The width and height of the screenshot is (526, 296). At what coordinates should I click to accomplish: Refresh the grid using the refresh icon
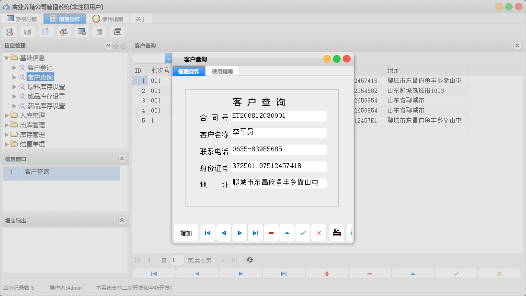tap(250, 260)
